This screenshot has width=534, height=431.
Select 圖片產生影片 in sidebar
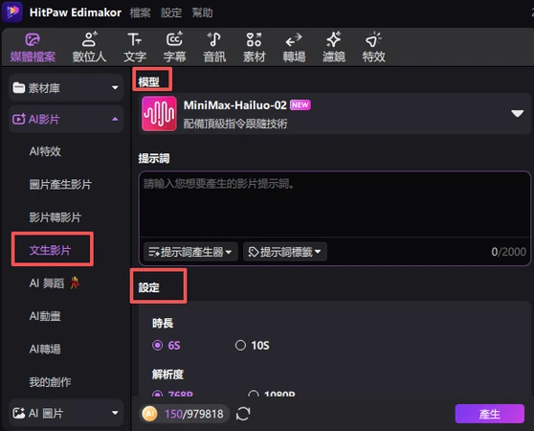pyautogui.click(x=60, y=184)
